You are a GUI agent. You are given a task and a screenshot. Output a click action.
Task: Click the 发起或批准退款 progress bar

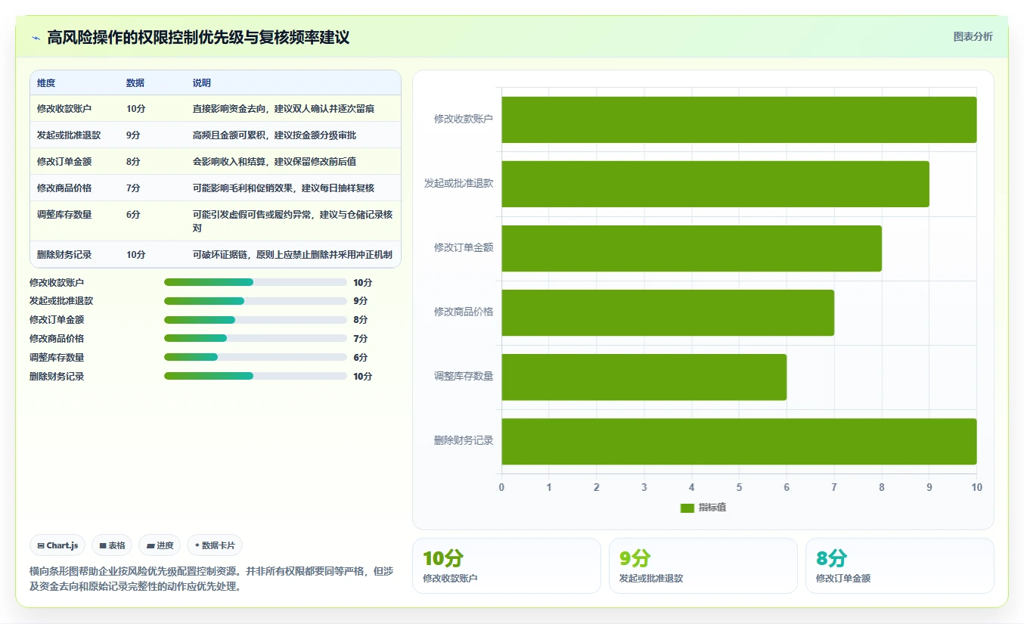256,301
